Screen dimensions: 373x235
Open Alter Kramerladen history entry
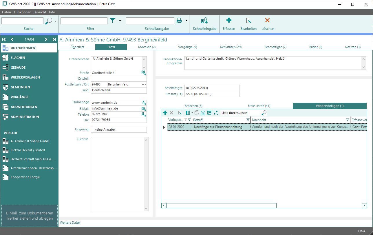click(x=29, y=168)
